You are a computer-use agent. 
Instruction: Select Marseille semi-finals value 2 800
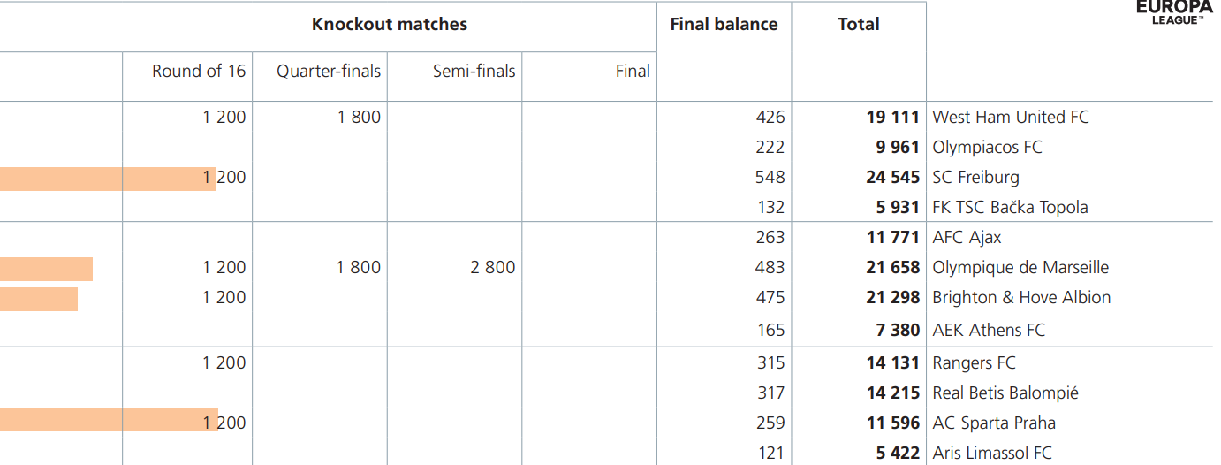click(492, 267)
